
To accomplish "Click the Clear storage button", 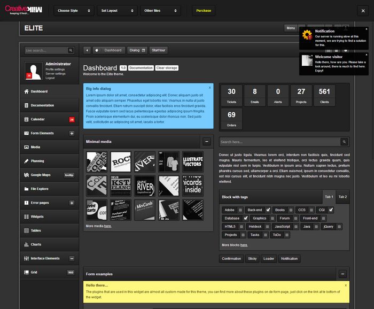I will pyautogui.click(x=167, y=68).
